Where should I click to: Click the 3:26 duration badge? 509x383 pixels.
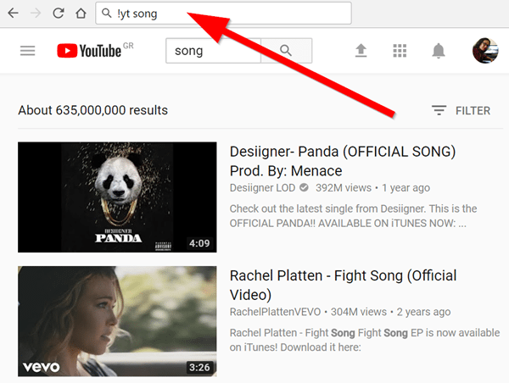coord(199,367)
